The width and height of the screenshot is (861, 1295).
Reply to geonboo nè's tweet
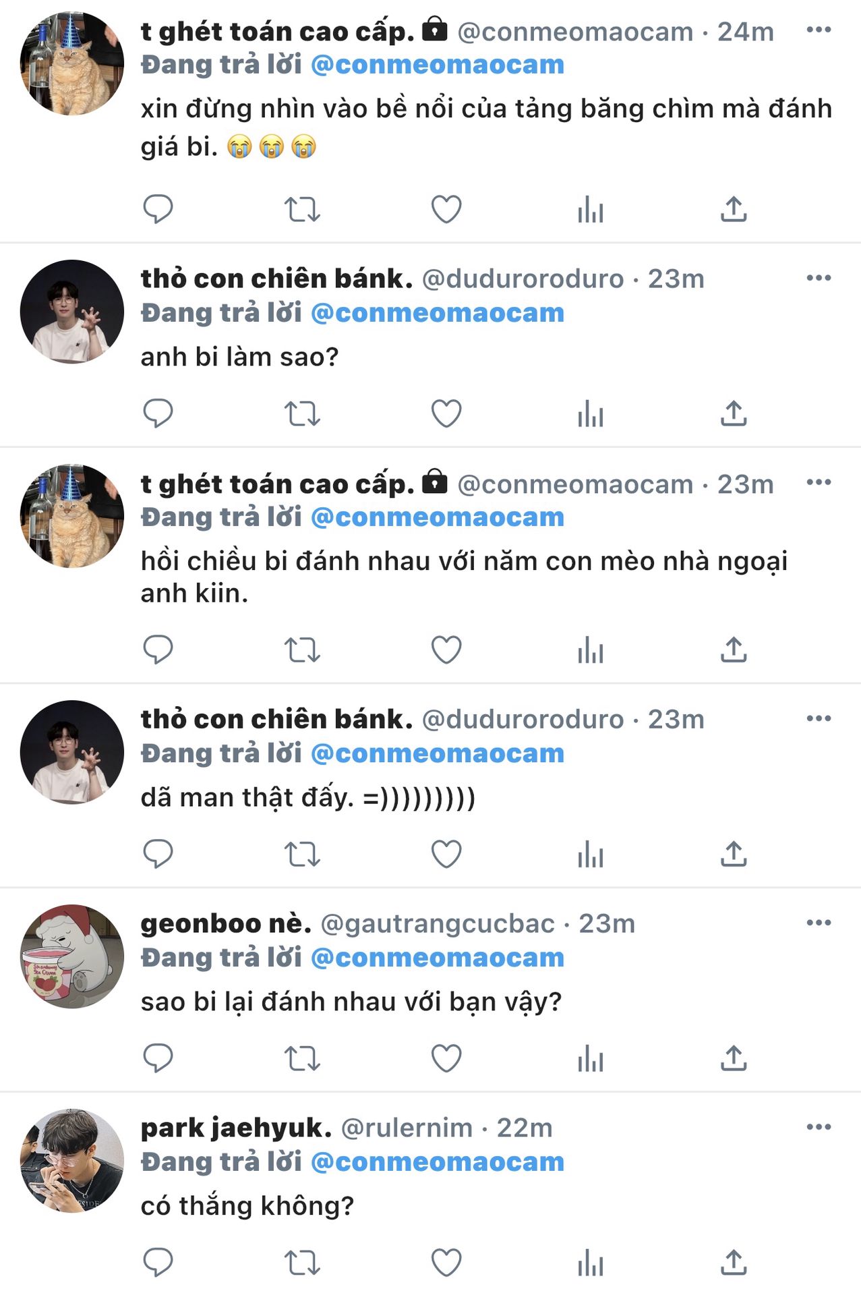click(158, 1058)
